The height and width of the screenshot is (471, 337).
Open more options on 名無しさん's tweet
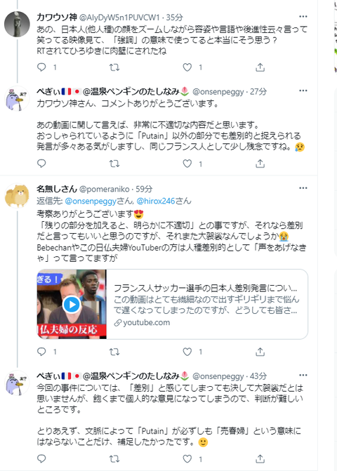pyautogui.click(x=303, y=188)
